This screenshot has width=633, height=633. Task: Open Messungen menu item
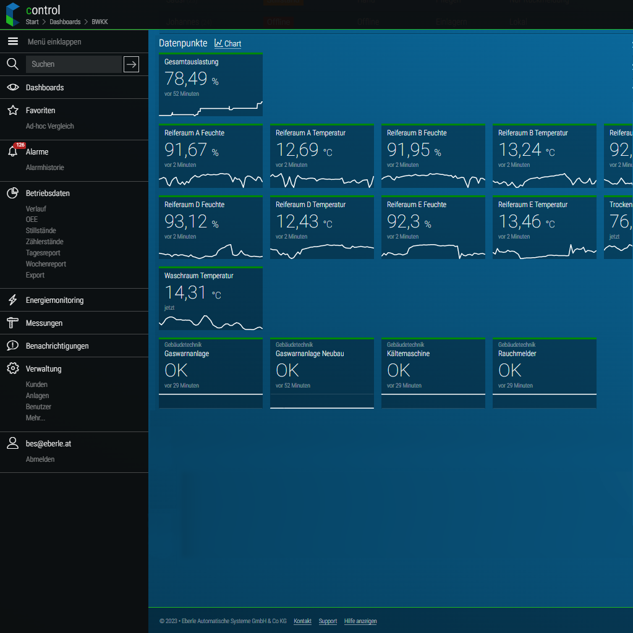point(44,323)
